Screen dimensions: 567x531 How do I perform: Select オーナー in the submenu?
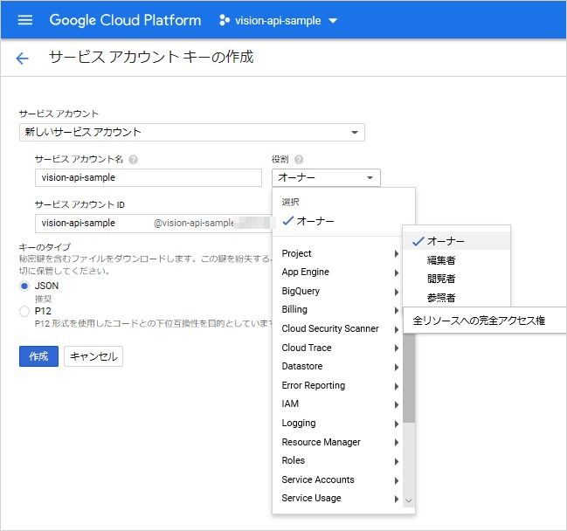pos(456,241)
